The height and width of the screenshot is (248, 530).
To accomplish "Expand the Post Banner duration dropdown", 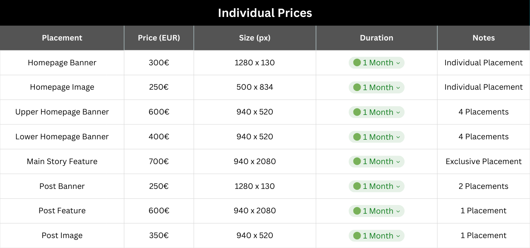I will (376, 186).
